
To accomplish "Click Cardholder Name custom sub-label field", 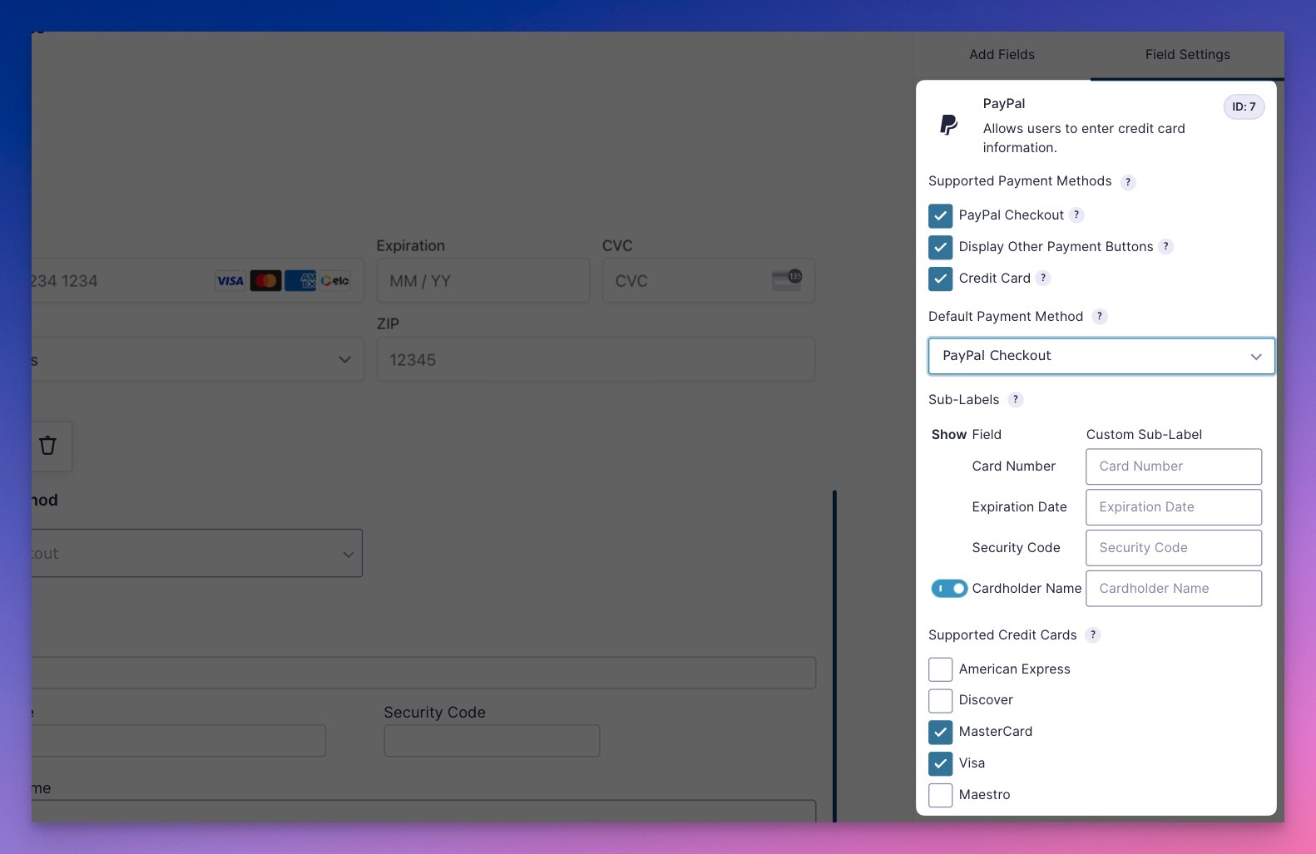I will 1174,589.
